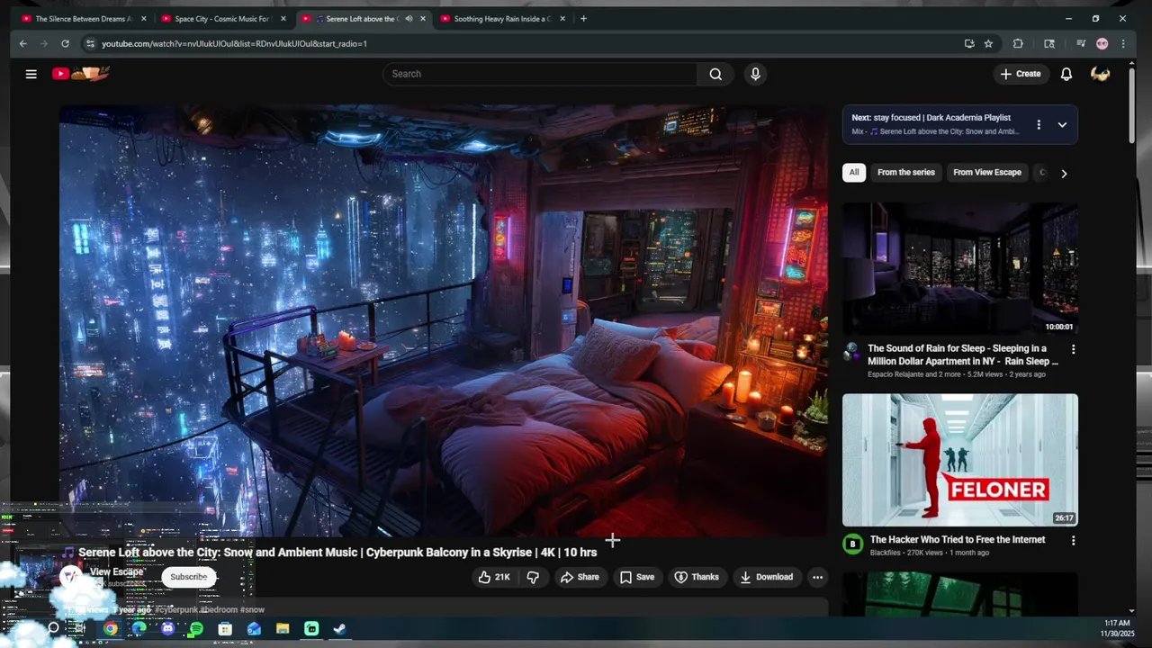Open Chrome three-dot menu
This screenshot has width=1152, height=648.
(x=1123, y=43)
